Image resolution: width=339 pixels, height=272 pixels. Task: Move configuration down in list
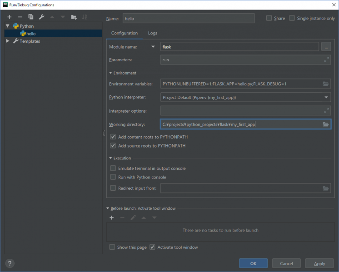(x=63, y=17)
